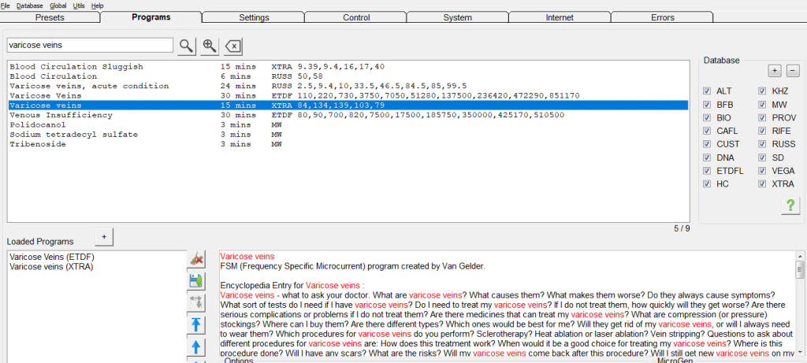Click the magnifier search icon
Viewport: 807px width, 363px height.
click(x=186, y=46)
